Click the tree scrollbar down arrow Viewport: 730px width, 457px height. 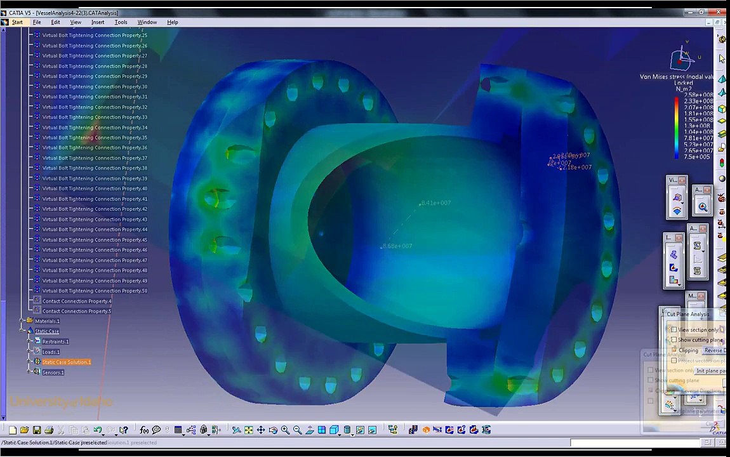pyautogui.click(x=3, y=418)
